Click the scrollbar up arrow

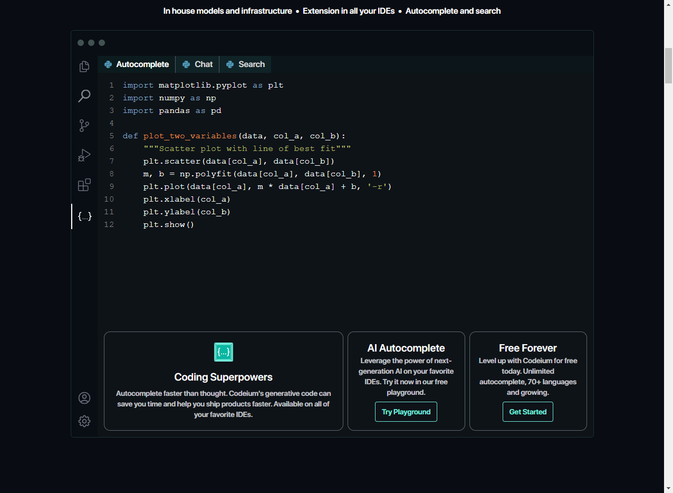click(x=668, y=4)
